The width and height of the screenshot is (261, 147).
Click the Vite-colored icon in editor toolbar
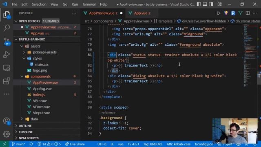(x=226, y=13)
